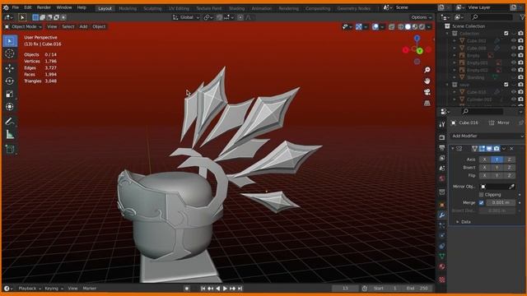Toggle X-ray view in header
This screenshot has height=296, width=527.
pos(392,27)
